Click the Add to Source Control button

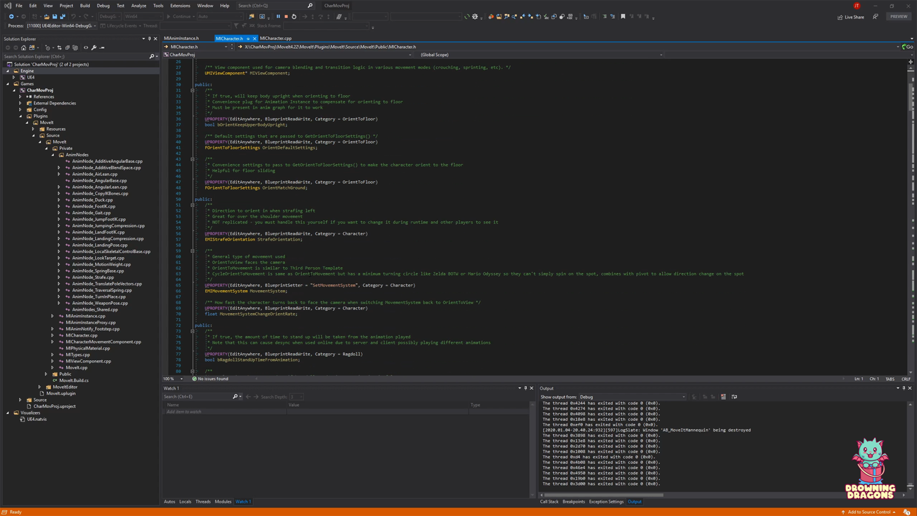click(870, 512)
